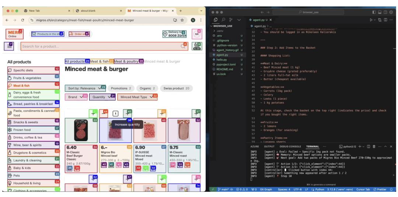Click the errors and warnings status indicator
This screenshot has height=197, width=398.
(x=242, y=189)
